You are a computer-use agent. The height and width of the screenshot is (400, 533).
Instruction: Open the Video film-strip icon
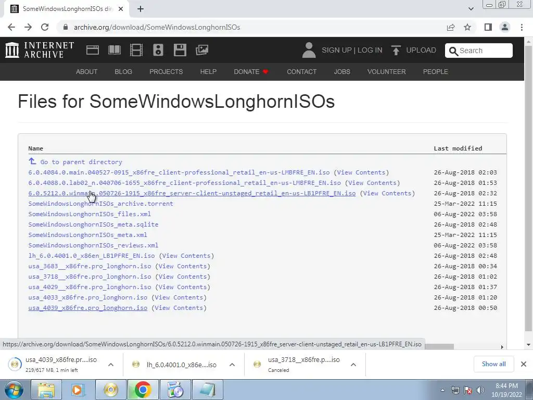coord(136,50)
